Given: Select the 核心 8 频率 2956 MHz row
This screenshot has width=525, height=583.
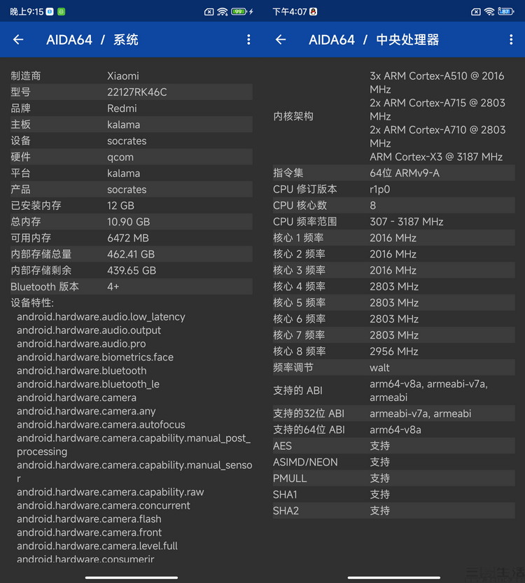Looking at the screenshot, I should (393, 351).
